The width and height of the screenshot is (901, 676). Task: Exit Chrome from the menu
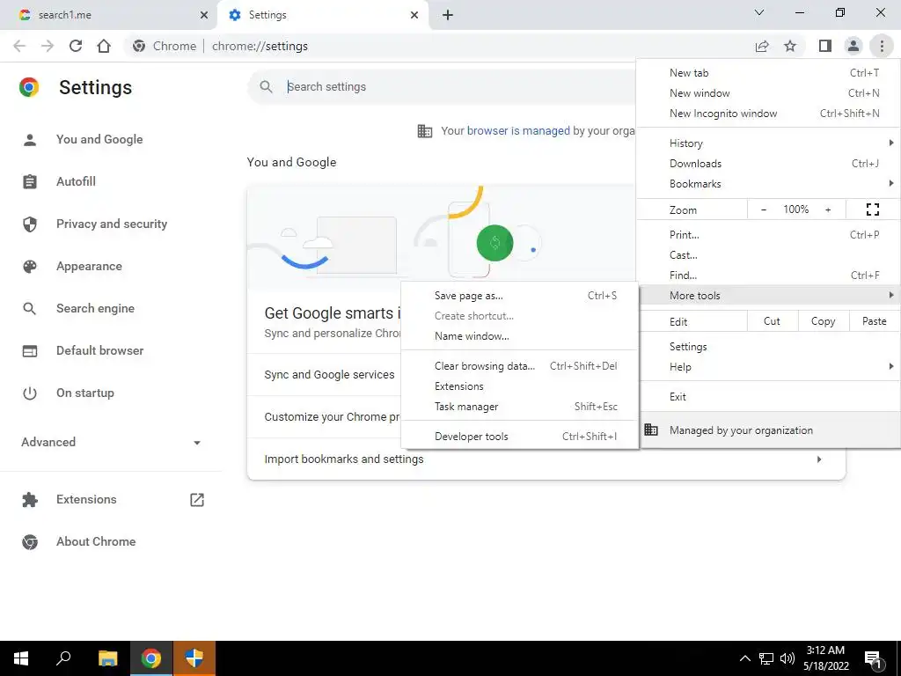[768, 397]
